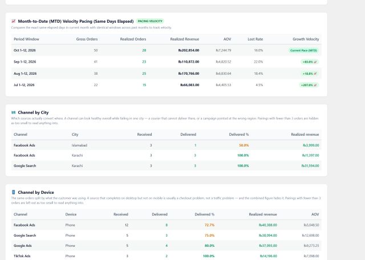Click the 22.0% lost rate value
Screen dimensions: 365x260
pos(258,62)
